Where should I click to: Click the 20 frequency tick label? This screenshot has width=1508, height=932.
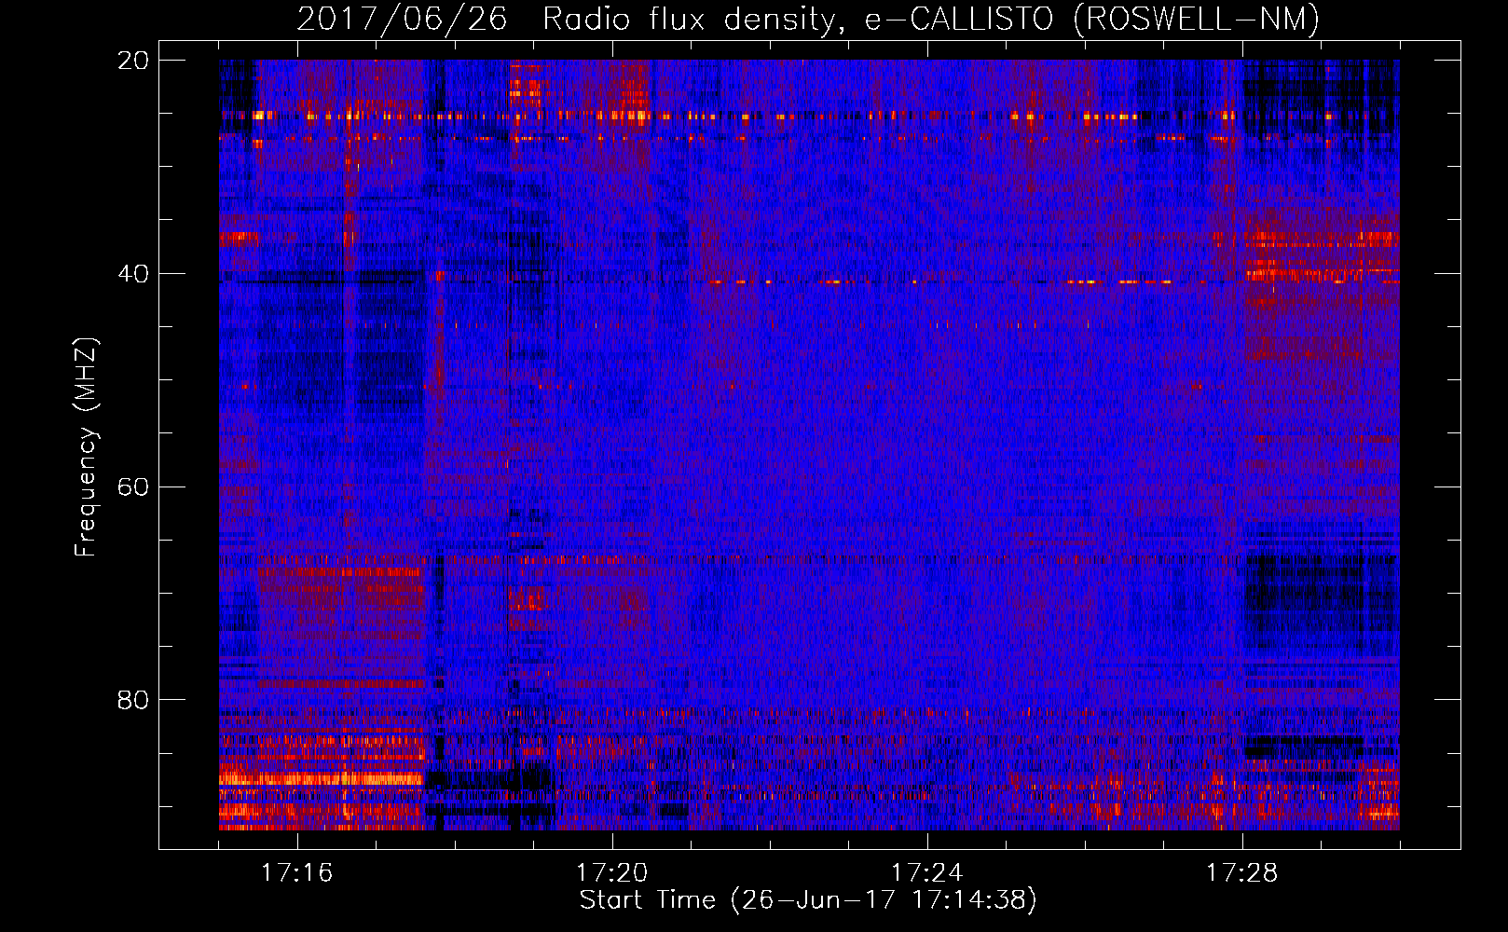[x=133, y=61]
